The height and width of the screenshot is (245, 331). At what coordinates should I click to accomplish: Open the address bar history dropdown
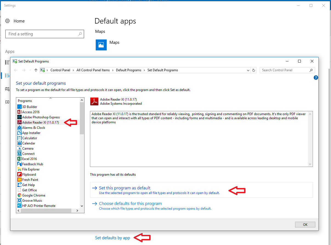click(248, 70)
